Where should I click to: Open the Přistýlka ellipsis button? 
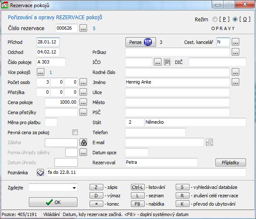click(83, 92)
